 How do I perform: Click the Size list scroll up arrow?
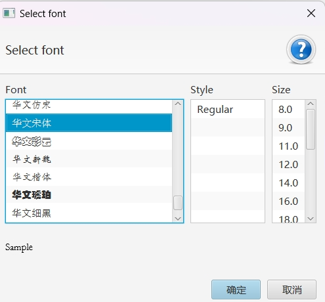click(311, 104)
